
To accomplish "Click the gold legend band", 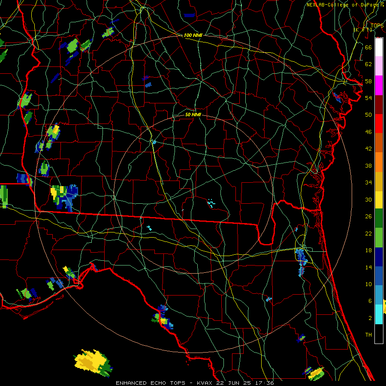I will click(x=379, y=181).
